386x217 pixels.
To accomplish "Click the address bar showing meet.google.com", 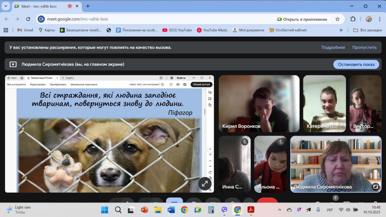I will tap(151, 19).
